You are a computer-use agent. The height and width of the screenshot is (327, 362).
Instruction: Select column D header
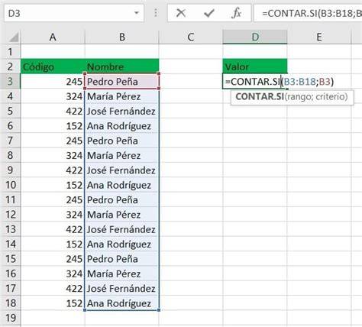coord(255,37)
